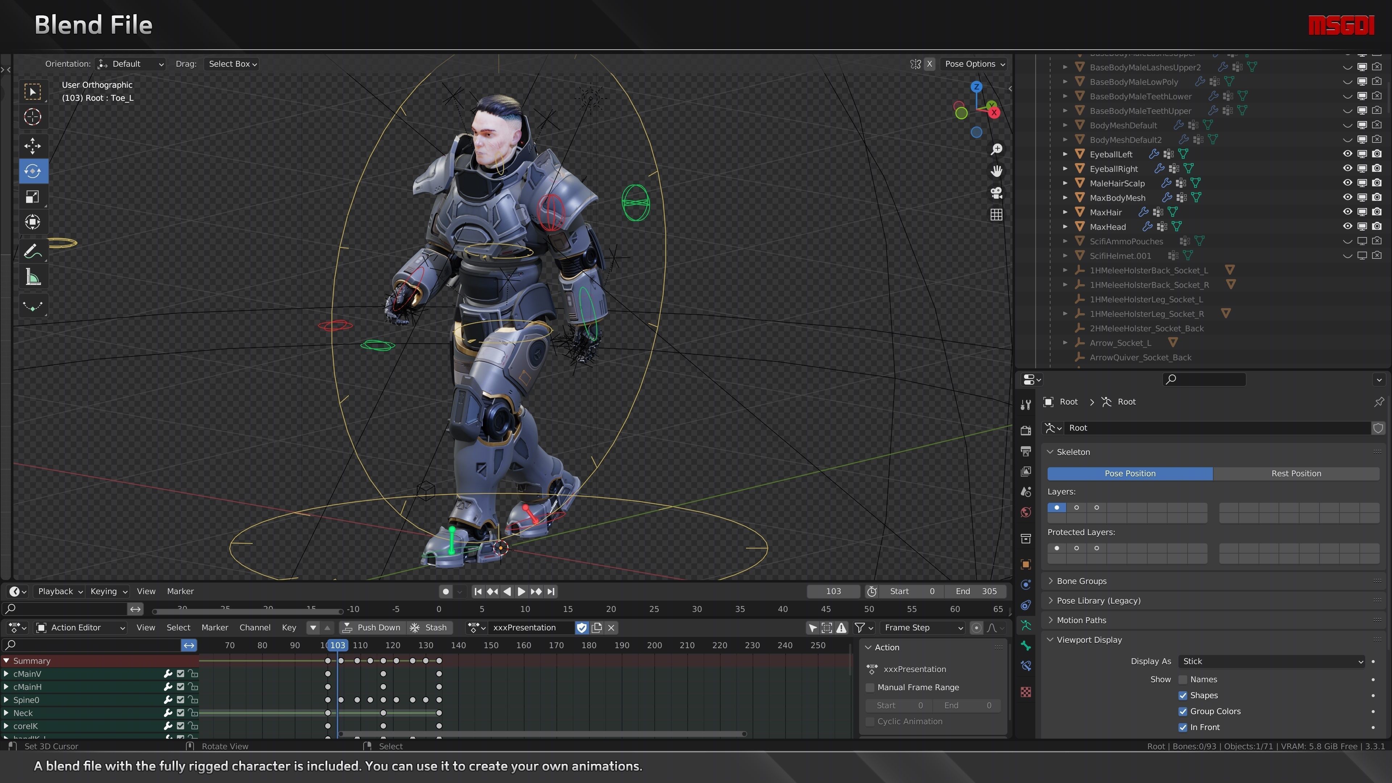Play the animation forward
The height and width of the screenshot is (783, 1392).
[522, 592]
